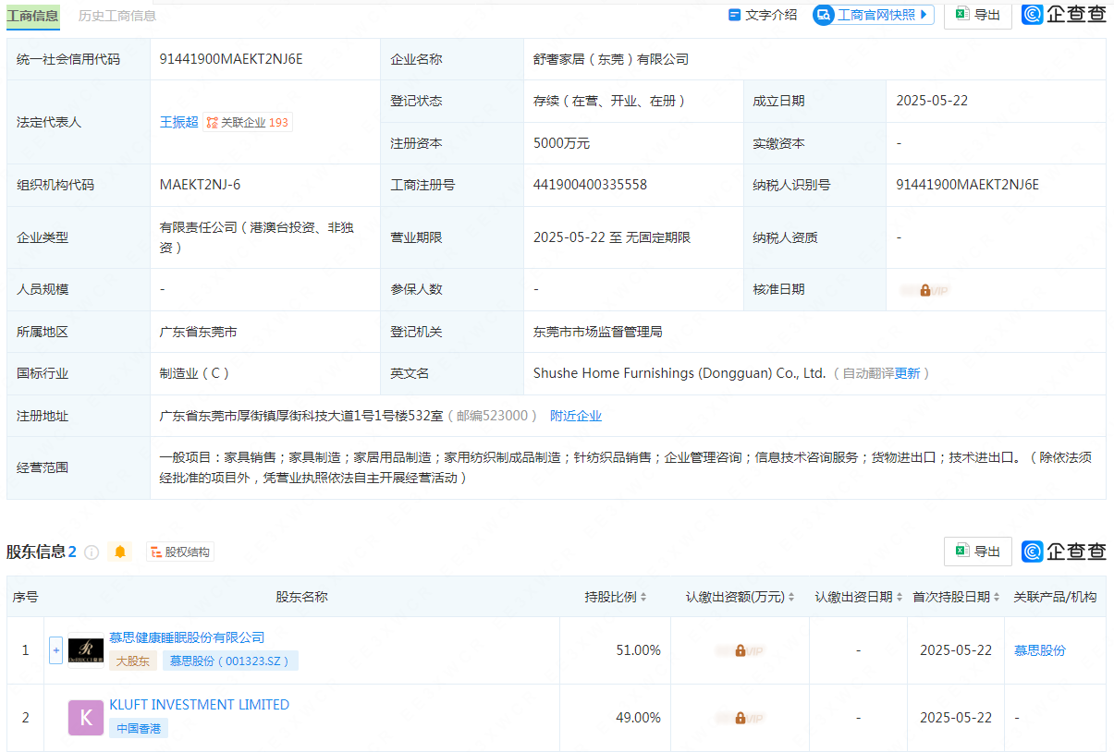Screen dimensions: 1114x752
Task: Open legal representative 王振超 link
Action: tap(179, 122)
